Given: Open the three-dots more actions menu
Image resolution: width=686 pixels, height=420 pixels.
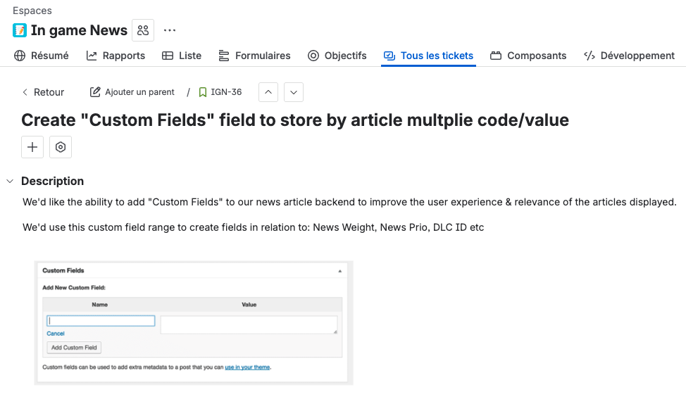Looking at the screenshot, I should coord(170,30).
